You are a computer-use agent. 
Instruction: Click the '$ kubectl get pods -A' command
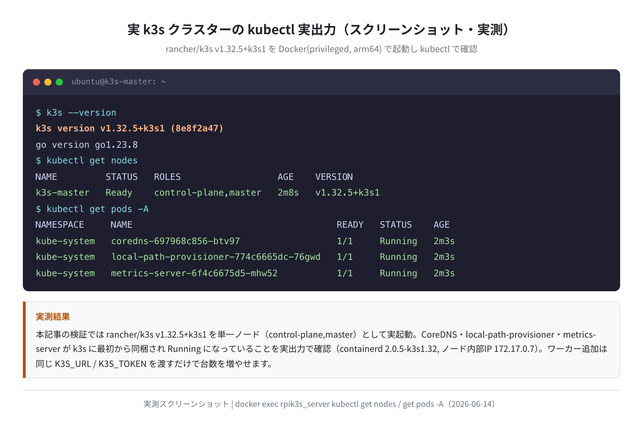(x=92, y=209)
